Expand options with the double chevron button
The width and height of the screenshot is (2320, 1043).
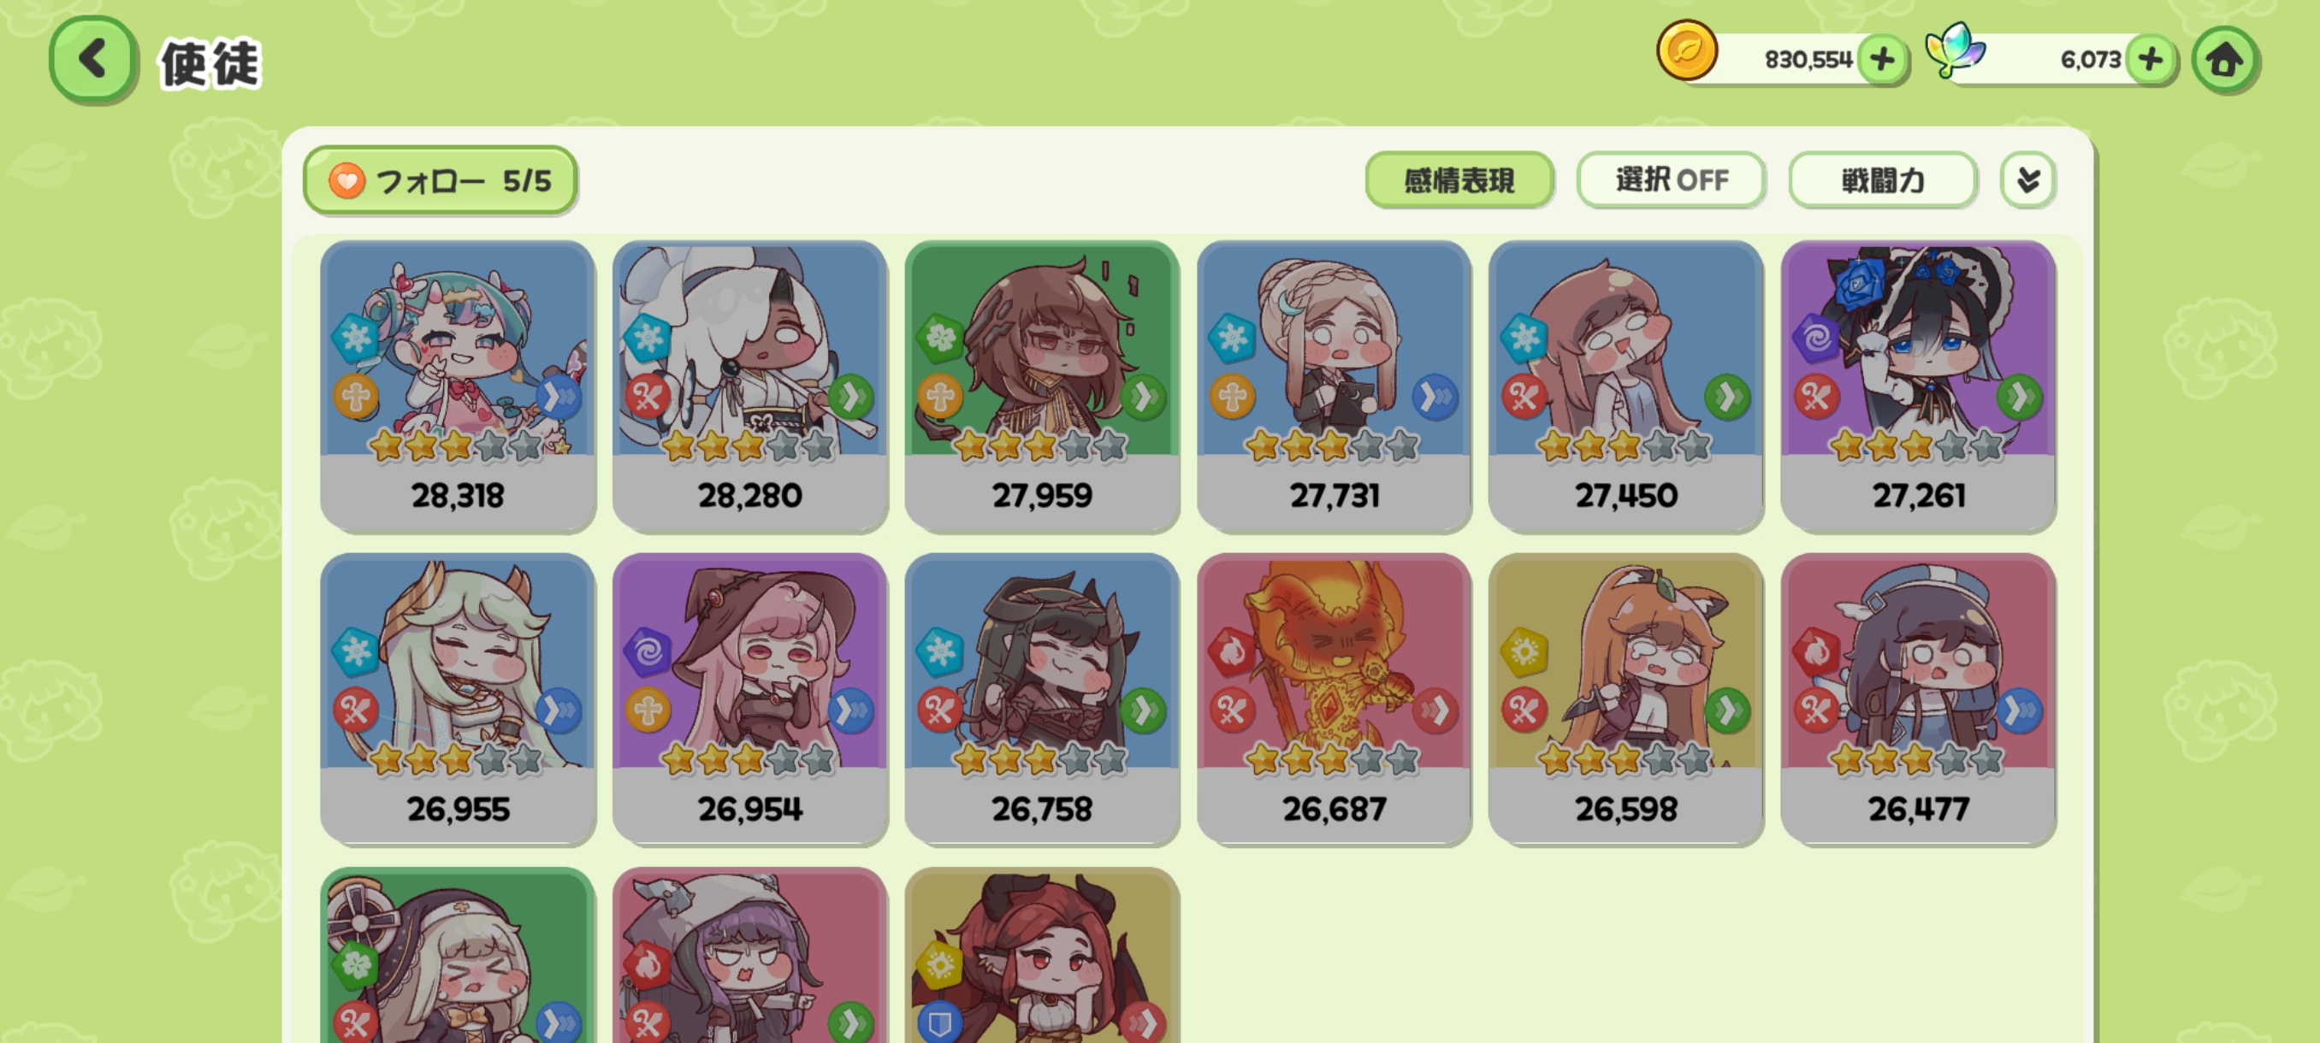tap(2027, 180)
